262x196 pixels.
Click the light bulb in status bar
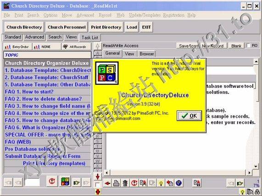(242, 192)
